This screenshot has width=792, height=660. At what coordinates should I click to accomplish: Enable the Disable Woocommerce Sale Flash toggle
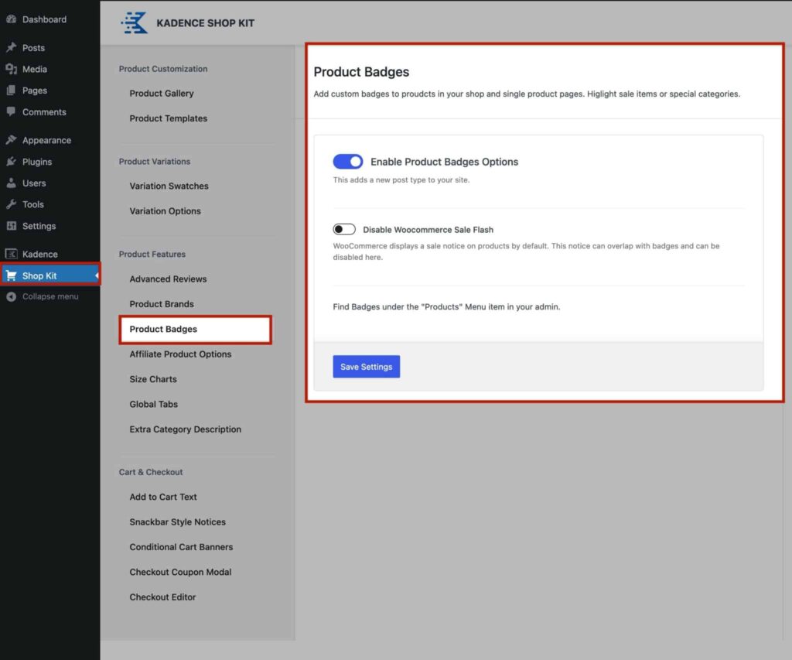(344, 230)
